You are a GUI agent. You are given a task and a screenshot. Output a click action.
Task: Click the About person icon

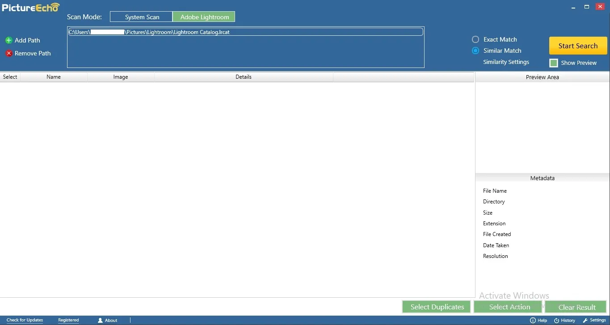pos(100,320)
